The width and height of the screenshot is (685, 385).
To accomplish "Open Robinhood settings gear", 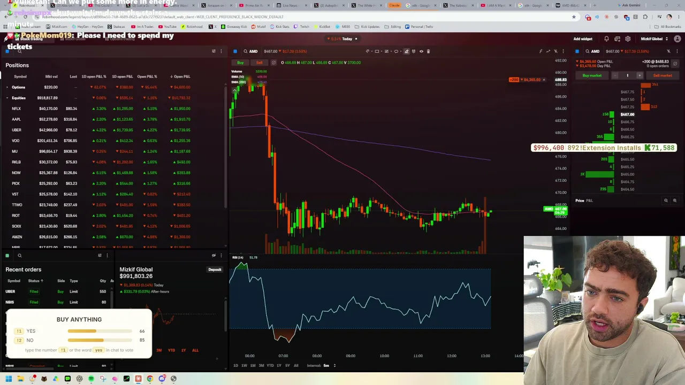I will [628, 39].
